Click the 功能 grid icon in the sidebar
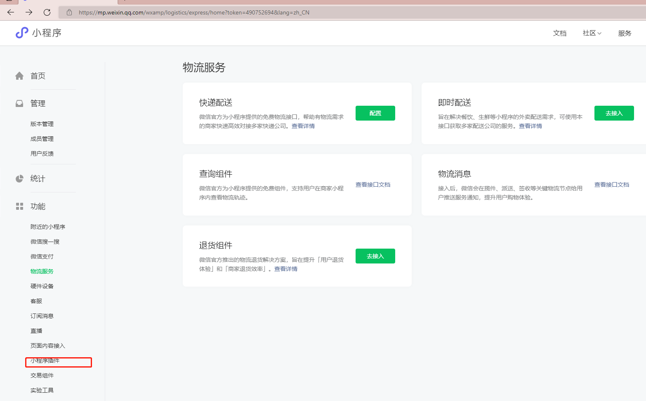Image resolution: width=646 pixels, height=401 pixels. 19,206
